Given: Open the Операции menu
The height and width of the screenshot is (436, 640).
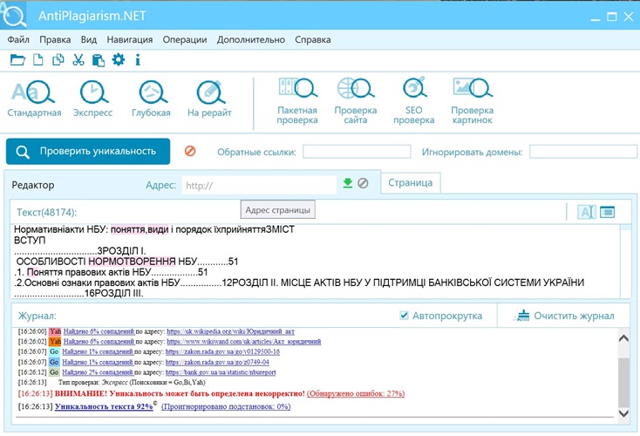Looking at the screenshot, I should [x=185, y=39].
